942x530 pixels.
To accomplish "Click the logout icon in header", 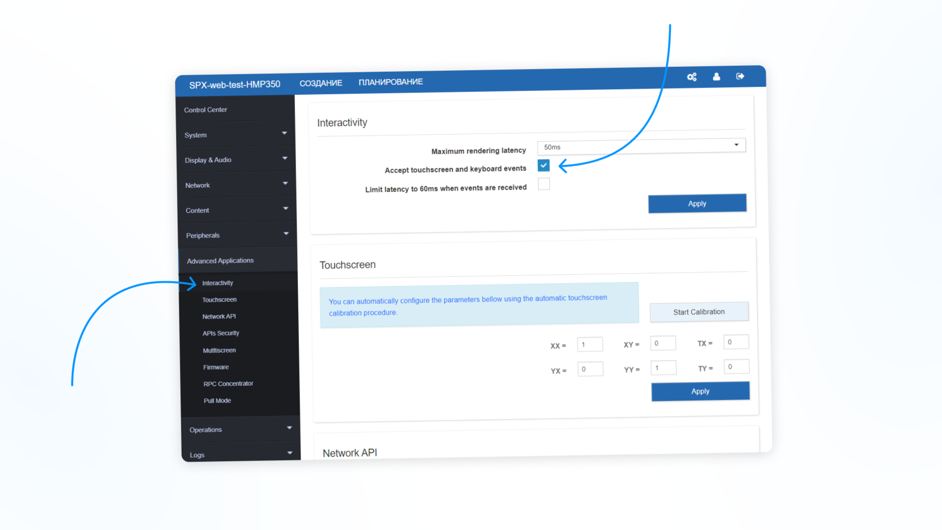I will [740, 76].
